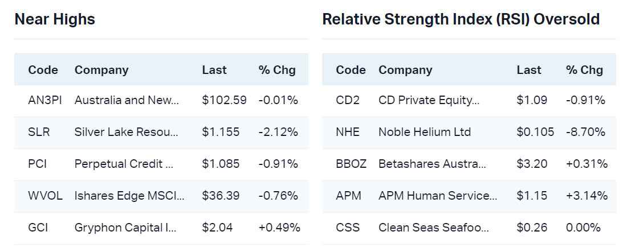Click the CSS stock code

[348, 228]
